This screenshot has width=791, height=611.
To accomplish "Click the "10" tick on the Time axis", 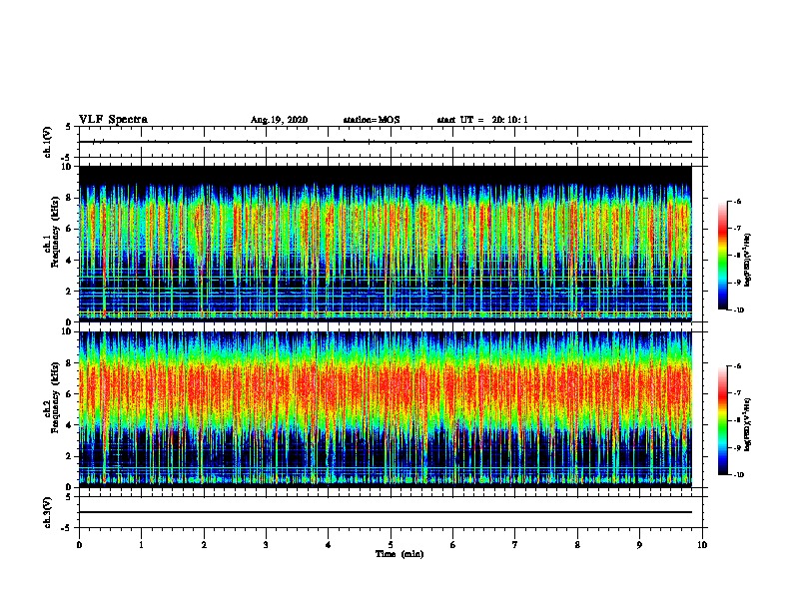I will (702, 545).
